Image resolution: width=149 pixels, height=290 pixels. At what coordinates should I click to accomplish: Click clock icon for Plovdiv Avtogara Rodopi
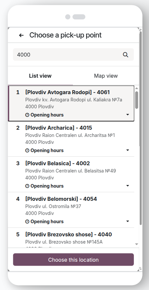click(27, 115)
